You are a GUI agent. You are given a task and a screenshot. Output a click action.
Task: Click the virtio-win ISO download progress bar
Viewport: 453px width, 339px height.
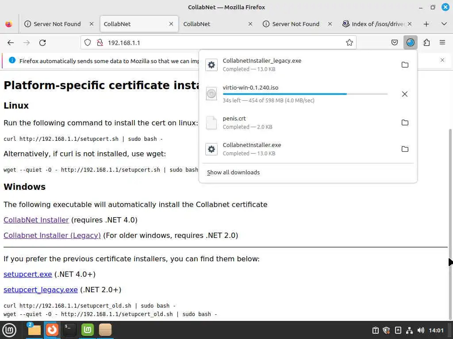[305, 94]
